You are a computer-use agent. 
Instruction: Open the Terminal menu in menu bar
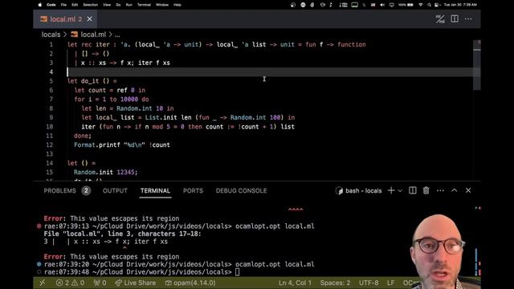coord(144,5)
